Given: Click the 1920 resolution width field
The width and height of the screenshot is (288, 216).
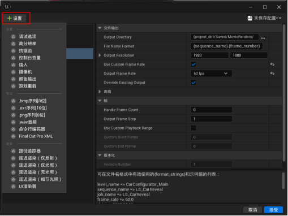Looking at the screenshot, I should tap(209, 55).
